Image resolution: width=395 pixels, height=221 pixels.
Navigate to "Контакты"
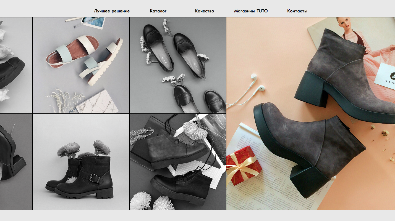297,11
